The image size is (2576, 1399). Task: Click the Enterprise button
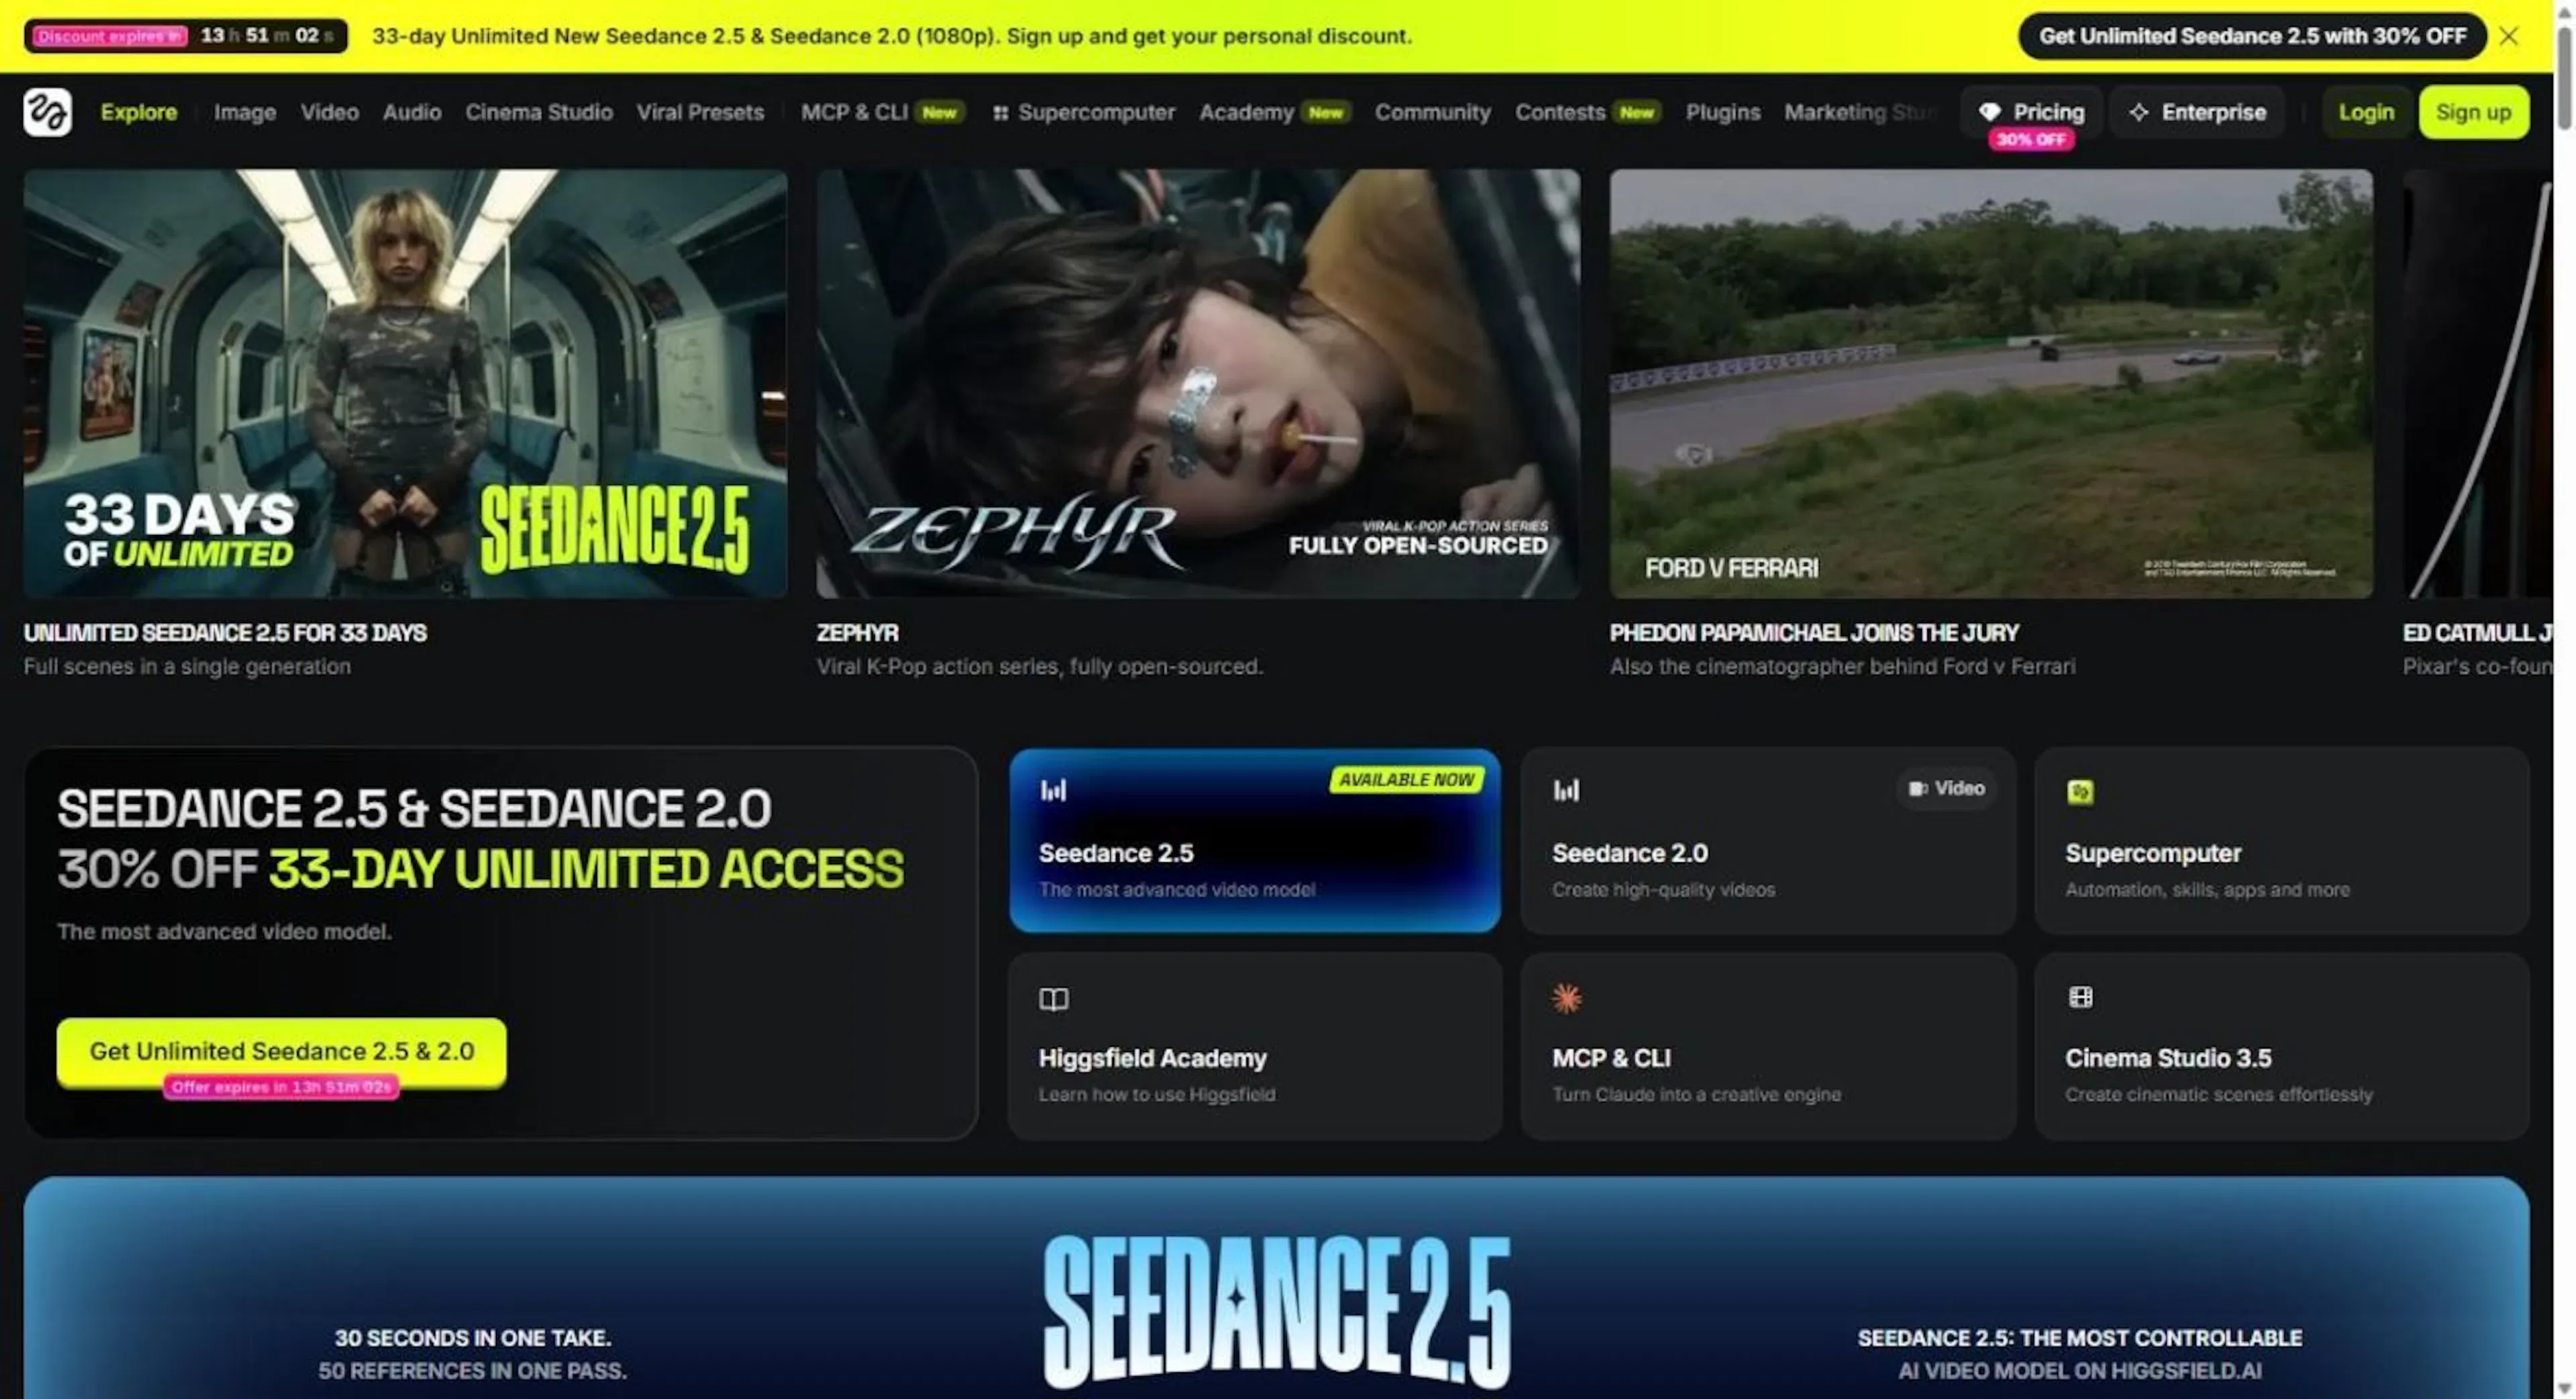(x=2197, y=112)
